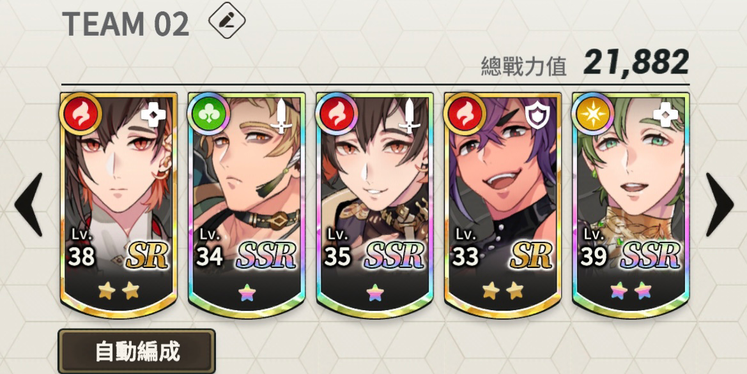
Task: Select the fire element icon on Lv. 38 card
Action: pos(81,114)
